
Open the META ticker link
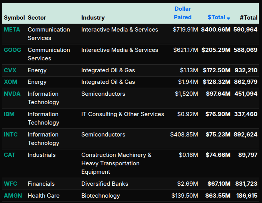(12, 30)
